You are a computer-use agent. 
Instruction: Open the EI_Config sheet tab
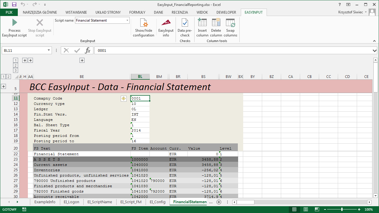pos(157,202)
